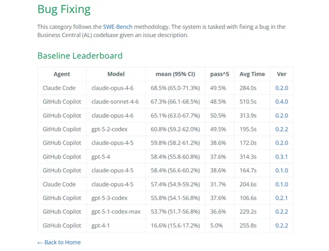Image resolution: width=329 pixels, height=251 pixels.
Task: Open version 0.2.2 link for gpt-4-1
Action: click(281, 225)
